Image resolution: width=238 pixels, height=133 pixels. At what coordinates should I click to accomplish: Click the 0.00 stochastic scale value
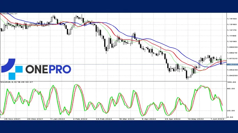click(230, 117)
